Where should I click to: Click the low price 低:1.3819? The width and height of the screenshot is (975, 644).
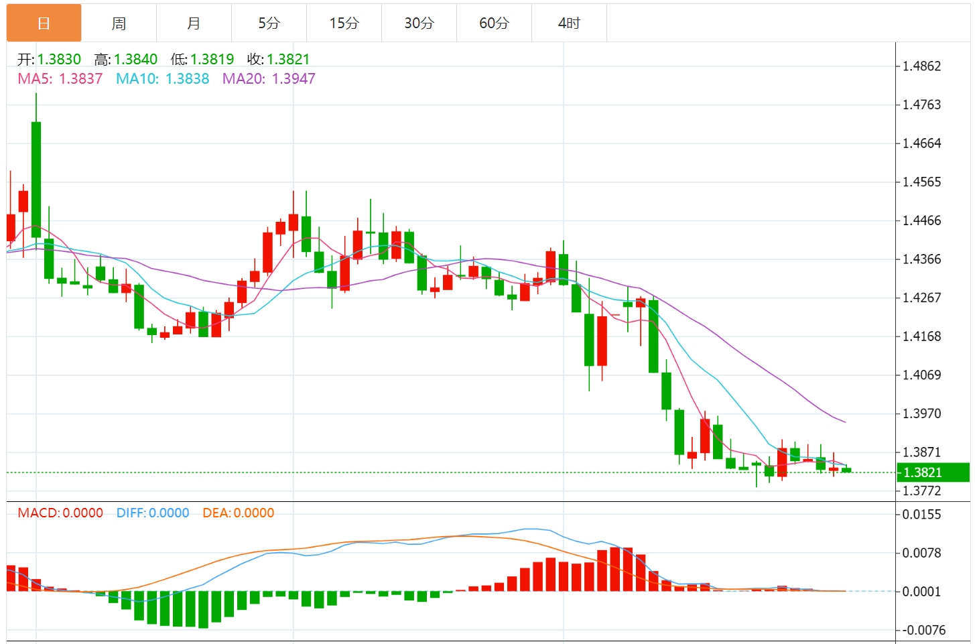(202, 59)
